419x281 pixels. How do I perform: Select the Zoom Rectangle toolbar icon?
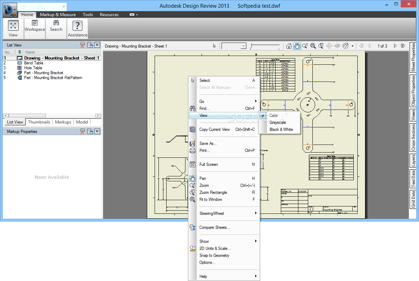point(321,46)
